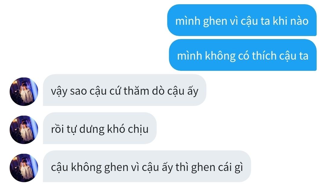
Task: Click the word "thì" in the last gray message
Action: coord(182,167)
